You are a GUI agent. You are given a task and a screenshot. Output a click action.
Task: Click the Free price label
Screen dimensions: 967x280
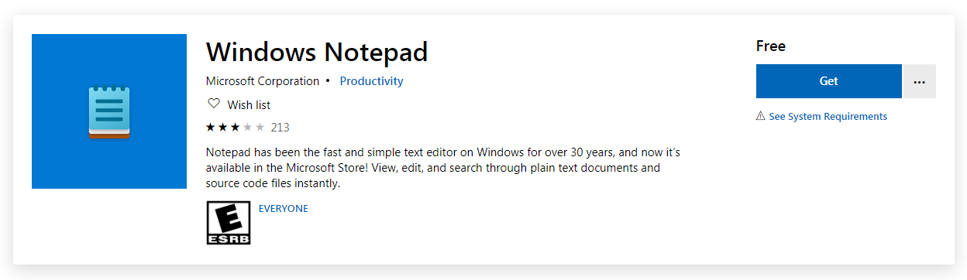[771, 46]
